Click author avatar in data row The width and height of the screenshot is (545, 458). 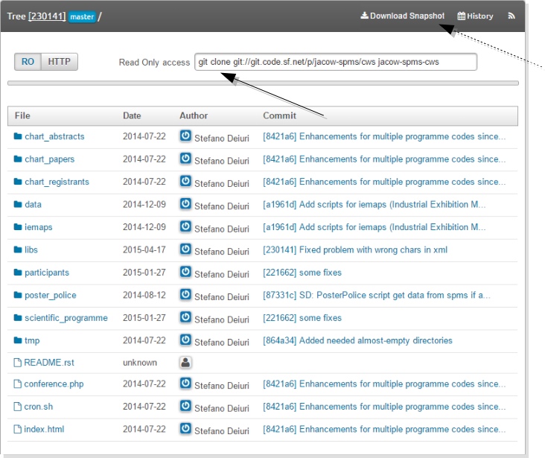[185, 204]
